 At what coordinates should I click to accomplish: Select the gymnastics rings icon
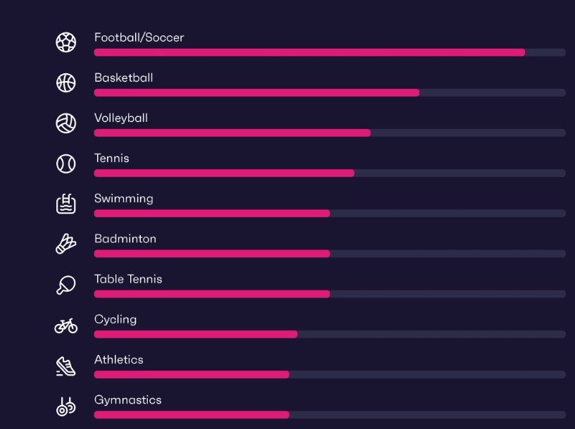click(65, 406)
